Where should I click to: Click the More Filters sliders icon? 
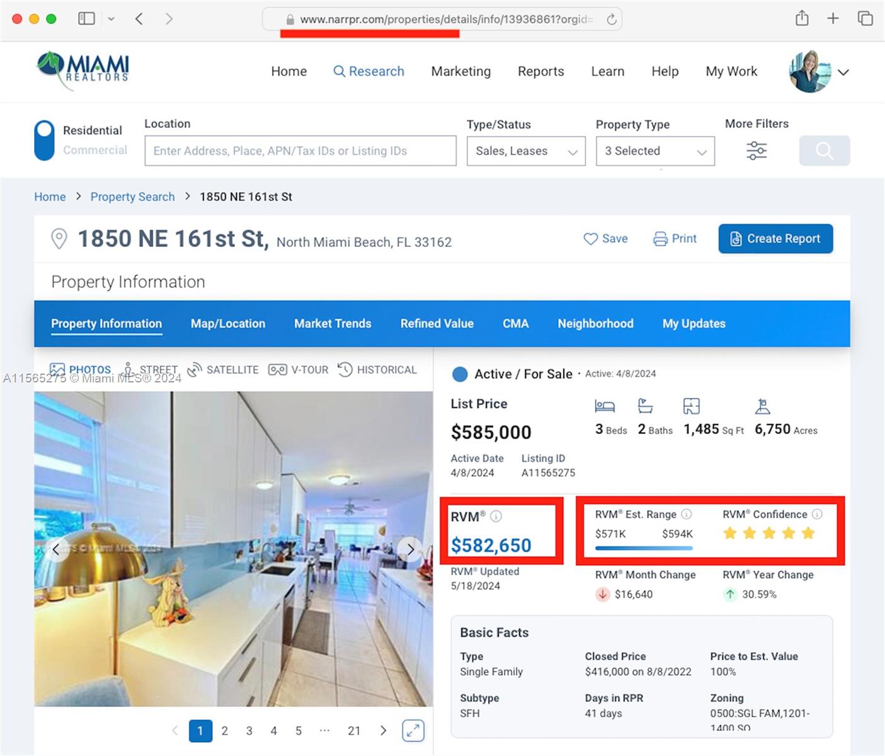756,151
